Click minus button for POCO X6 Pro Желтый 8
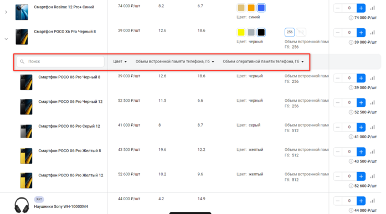The height and width of the screenshot is (214, 386). tap(337, 152)
